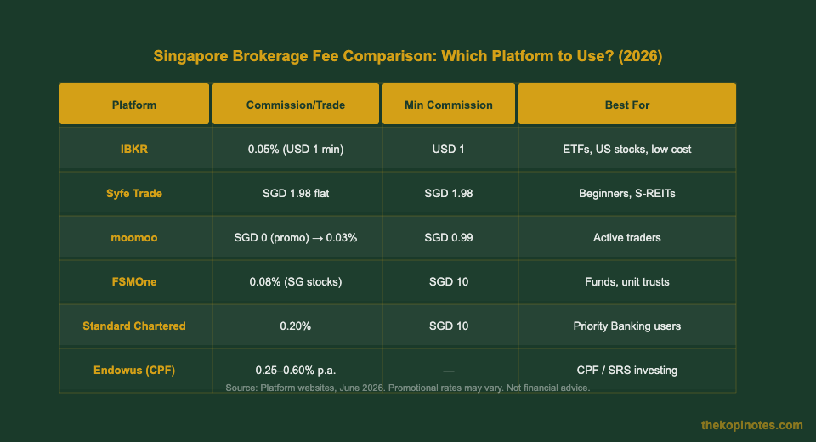Select the 'SGD 1.98 flat' cell
The height and width of the screenshot is (442, 816).
[x=296, y=194]
